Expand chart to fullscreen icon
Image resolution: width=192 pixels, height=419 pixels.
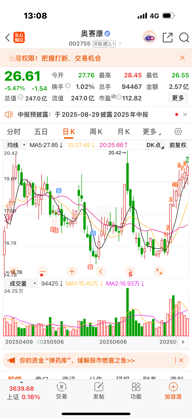[159, 271]
